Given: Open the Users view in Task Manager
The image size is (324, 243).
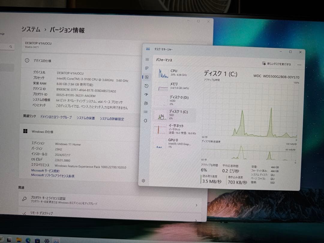Looking at the screenshot, I should 146,103.
